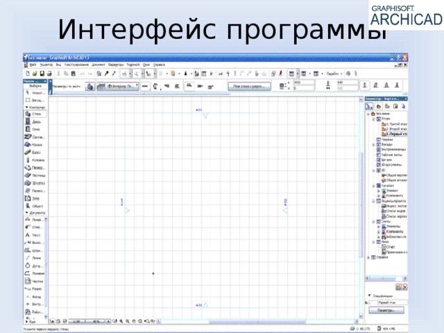Click the zoom in magnifier icon at bottom
Screen dimensions: 444x333
pyautogui.click(x=121, y=321)
